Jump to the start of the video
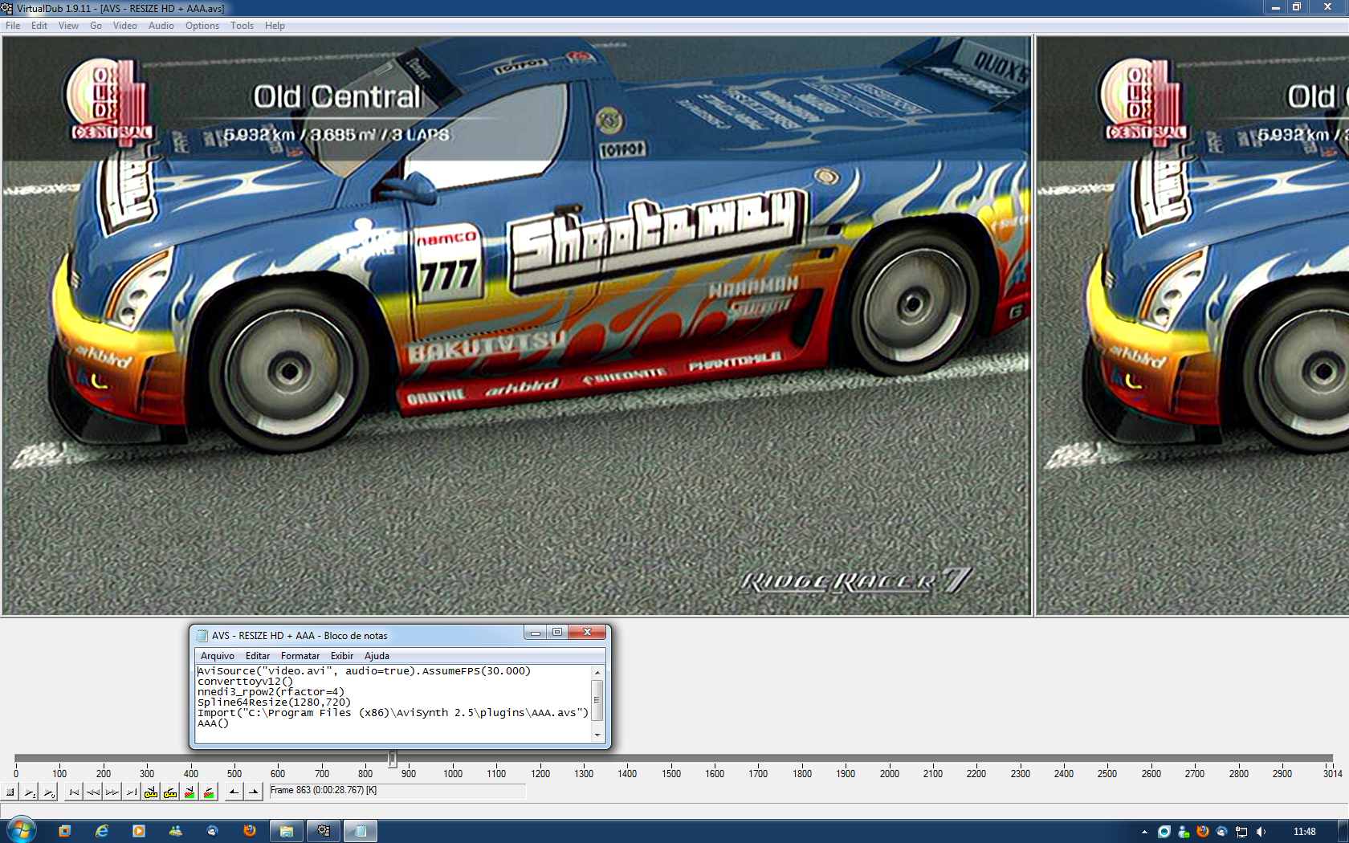This screenshot has height=843, width=1349. pos(74,792)
